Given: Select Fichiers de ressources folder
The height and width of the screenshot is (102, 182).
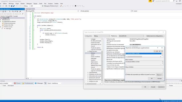Looking at the screenshot, I should [10, 23].
